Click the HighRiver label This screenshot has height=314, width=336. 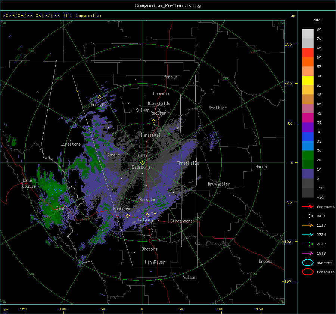coord(155,262)
